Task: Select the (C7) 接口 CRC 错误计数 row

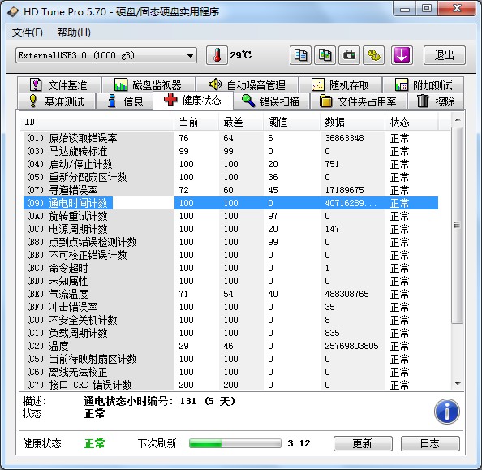Action: (x=230, y=385)
